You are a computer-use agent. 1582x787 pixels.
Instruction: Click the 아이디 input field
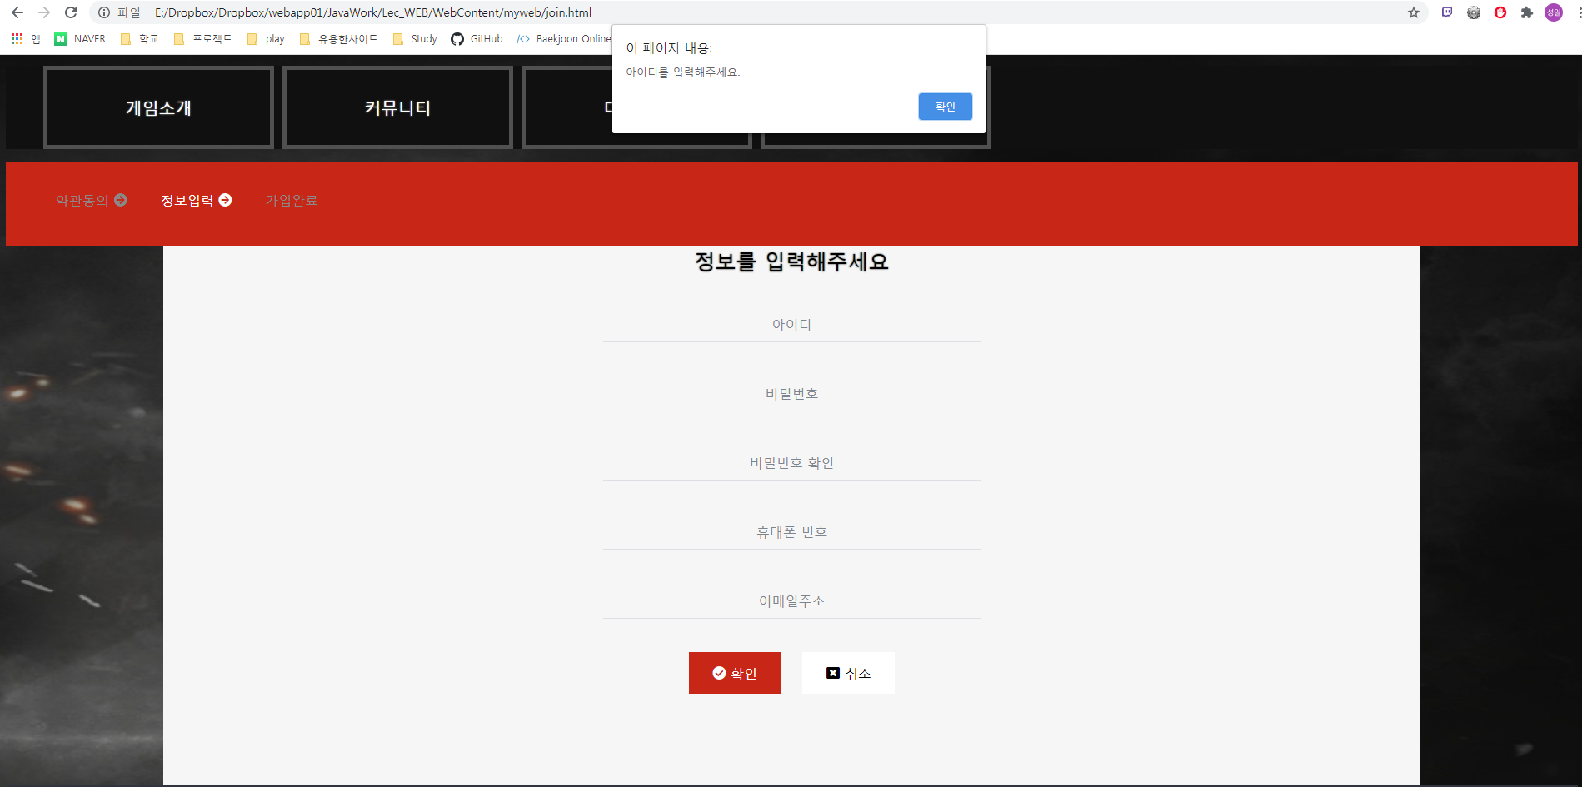[791, 325]
